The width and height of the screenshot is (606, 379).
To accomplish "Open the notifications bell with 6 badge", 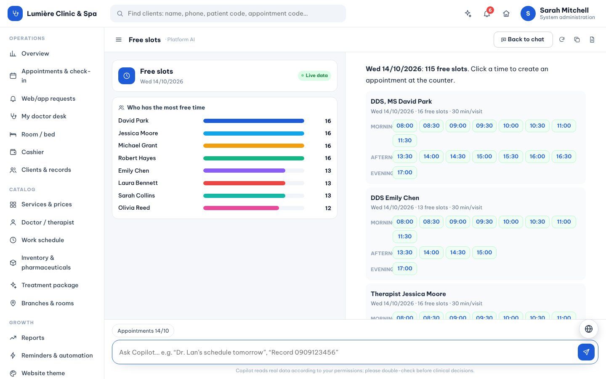I will pyautogui.click(x=487, y=13).
